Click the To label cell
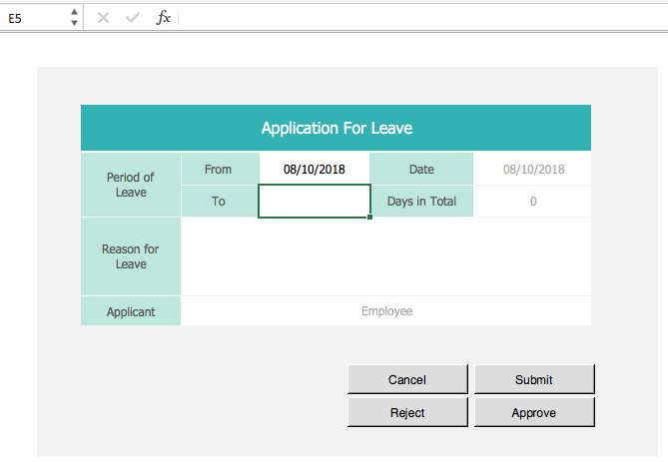The height and width of the screenshot is (462, 668). (220, 201)
